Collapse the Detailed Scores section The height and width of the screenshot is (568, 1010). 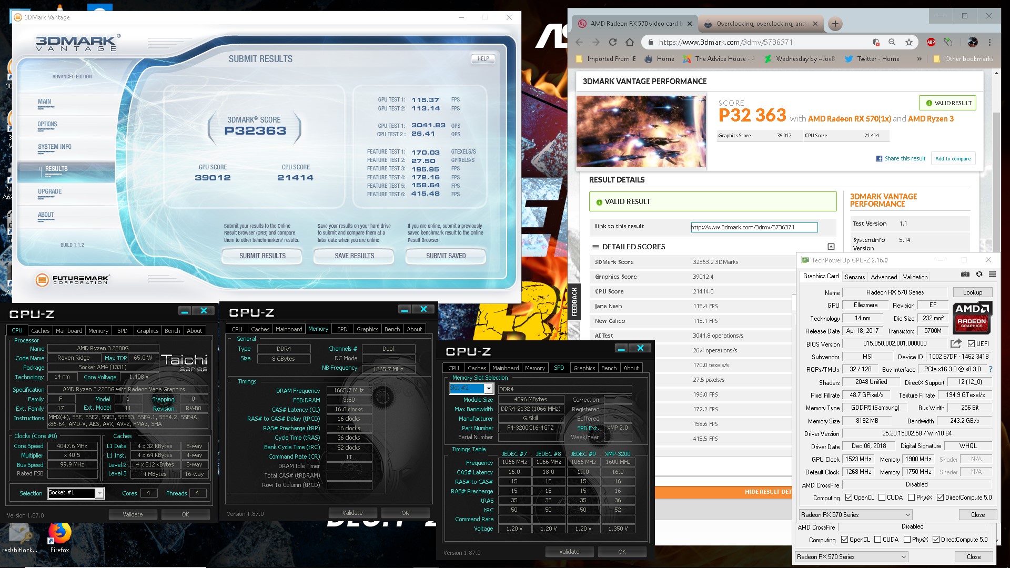click(831, 247)
